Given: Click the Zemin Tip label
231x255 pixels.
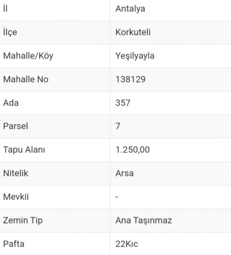Looking at the screenshot, I should [x=23, y=221].
